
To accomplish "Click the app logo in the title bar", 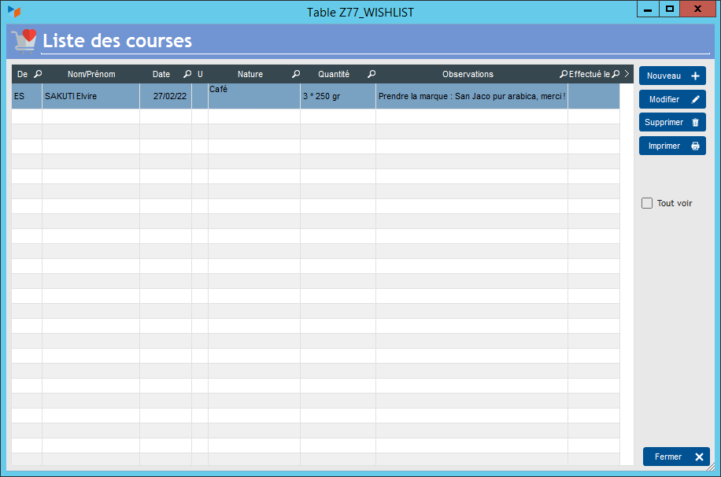I will (x=14, y=12).
